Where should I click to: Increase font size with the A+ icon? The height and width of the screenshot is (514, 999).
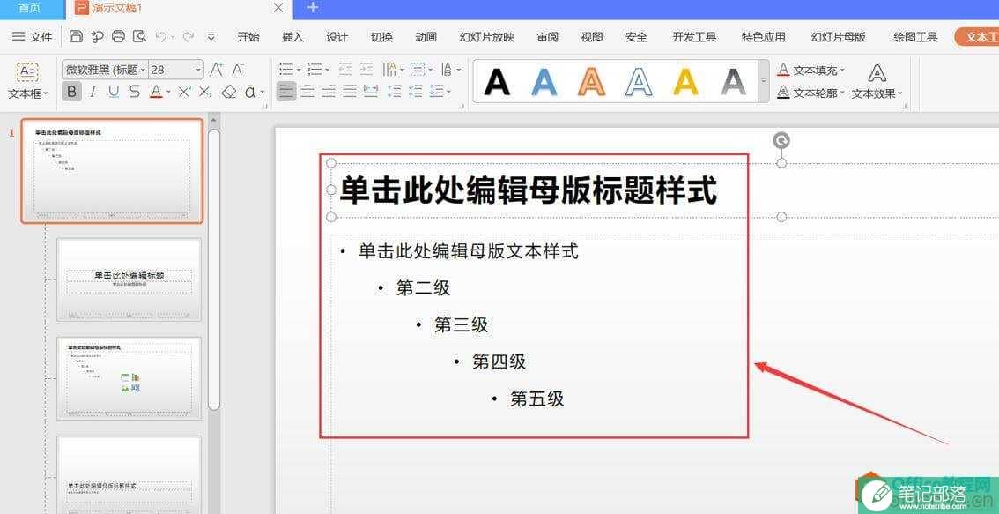[x=217, y=70]
